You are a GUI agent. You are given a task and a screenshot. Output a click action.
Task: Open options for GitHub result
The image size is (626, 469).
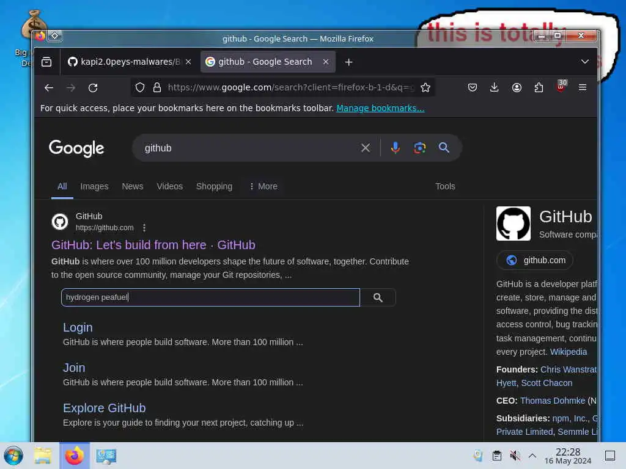click(144, 228)
